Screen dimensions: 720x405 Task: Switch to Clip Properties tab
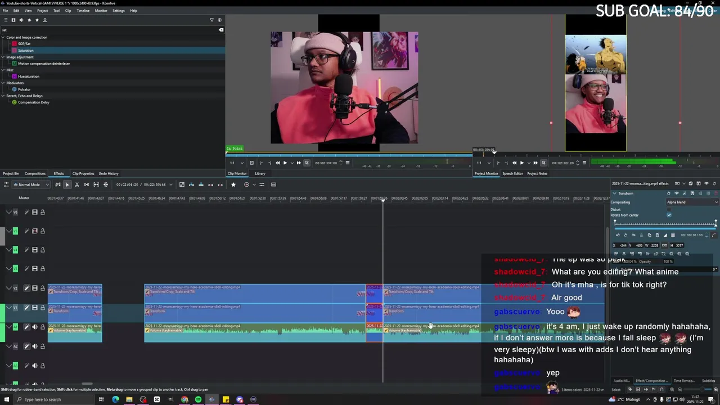83,173
